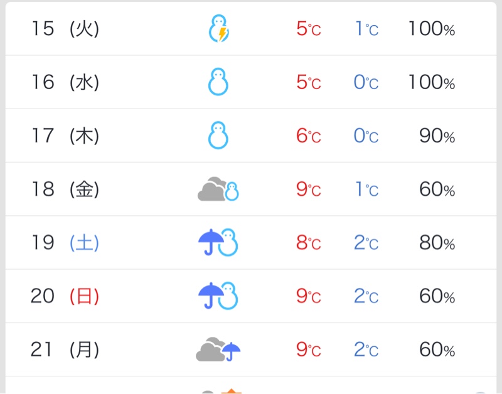This screenshot has height=394, width=502.
Task: Click the snowman with lightning icon for the 15th
Action: coord(219,28)
